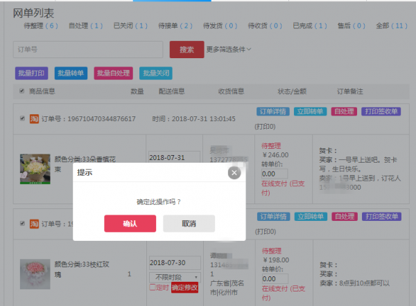Check the 定时 checkbox in the second order
This screenshot has height=306, width=416.
pyautogui.click(x=153, y=287)
